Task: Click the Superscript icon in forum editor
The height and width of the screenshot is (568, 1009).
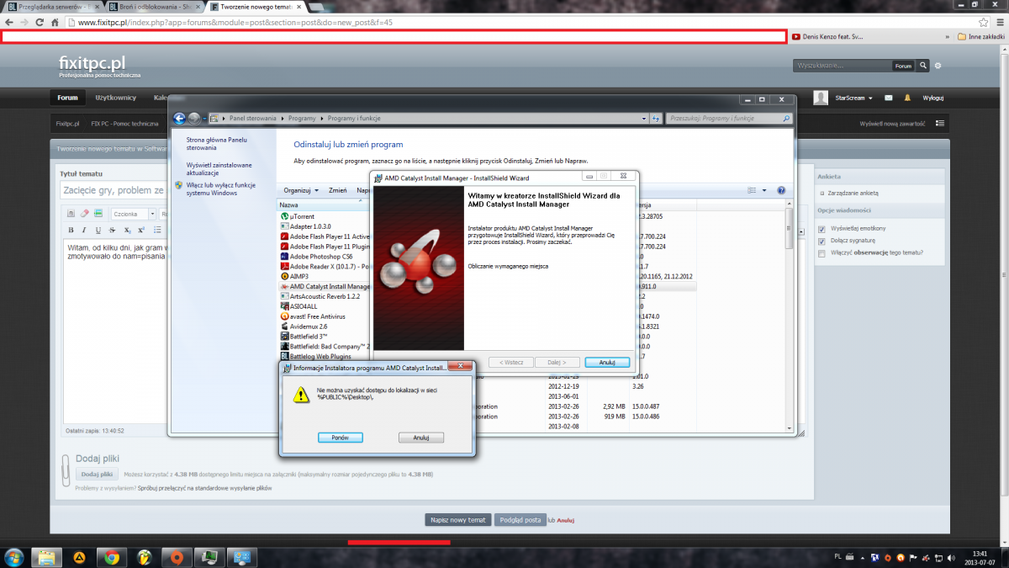Action: click(141, 230)
